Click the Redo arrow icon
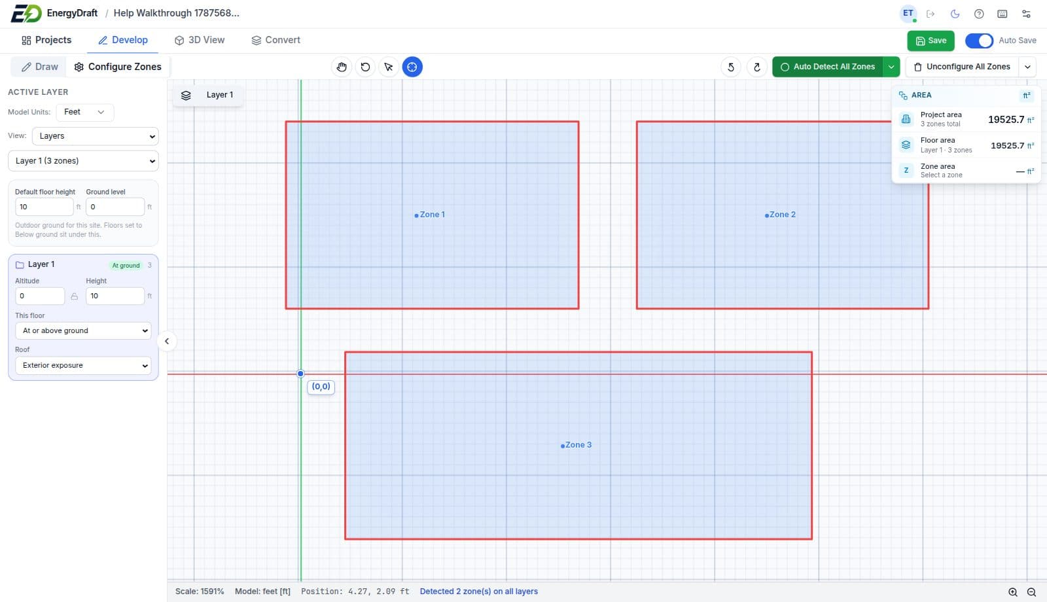Viewport: 1047px width, 602px height. [757, 67]
